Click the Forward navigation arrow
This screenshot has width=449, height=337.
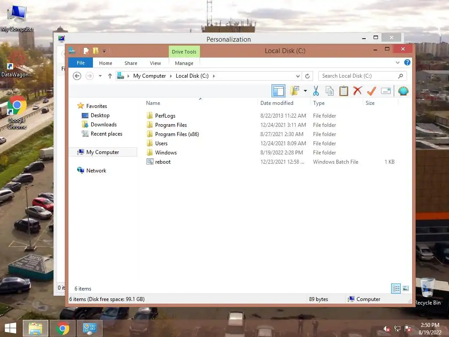point(89,76)
